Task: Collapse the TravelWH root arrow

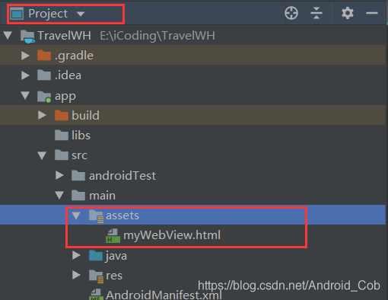Action: [x=8, y=35]
